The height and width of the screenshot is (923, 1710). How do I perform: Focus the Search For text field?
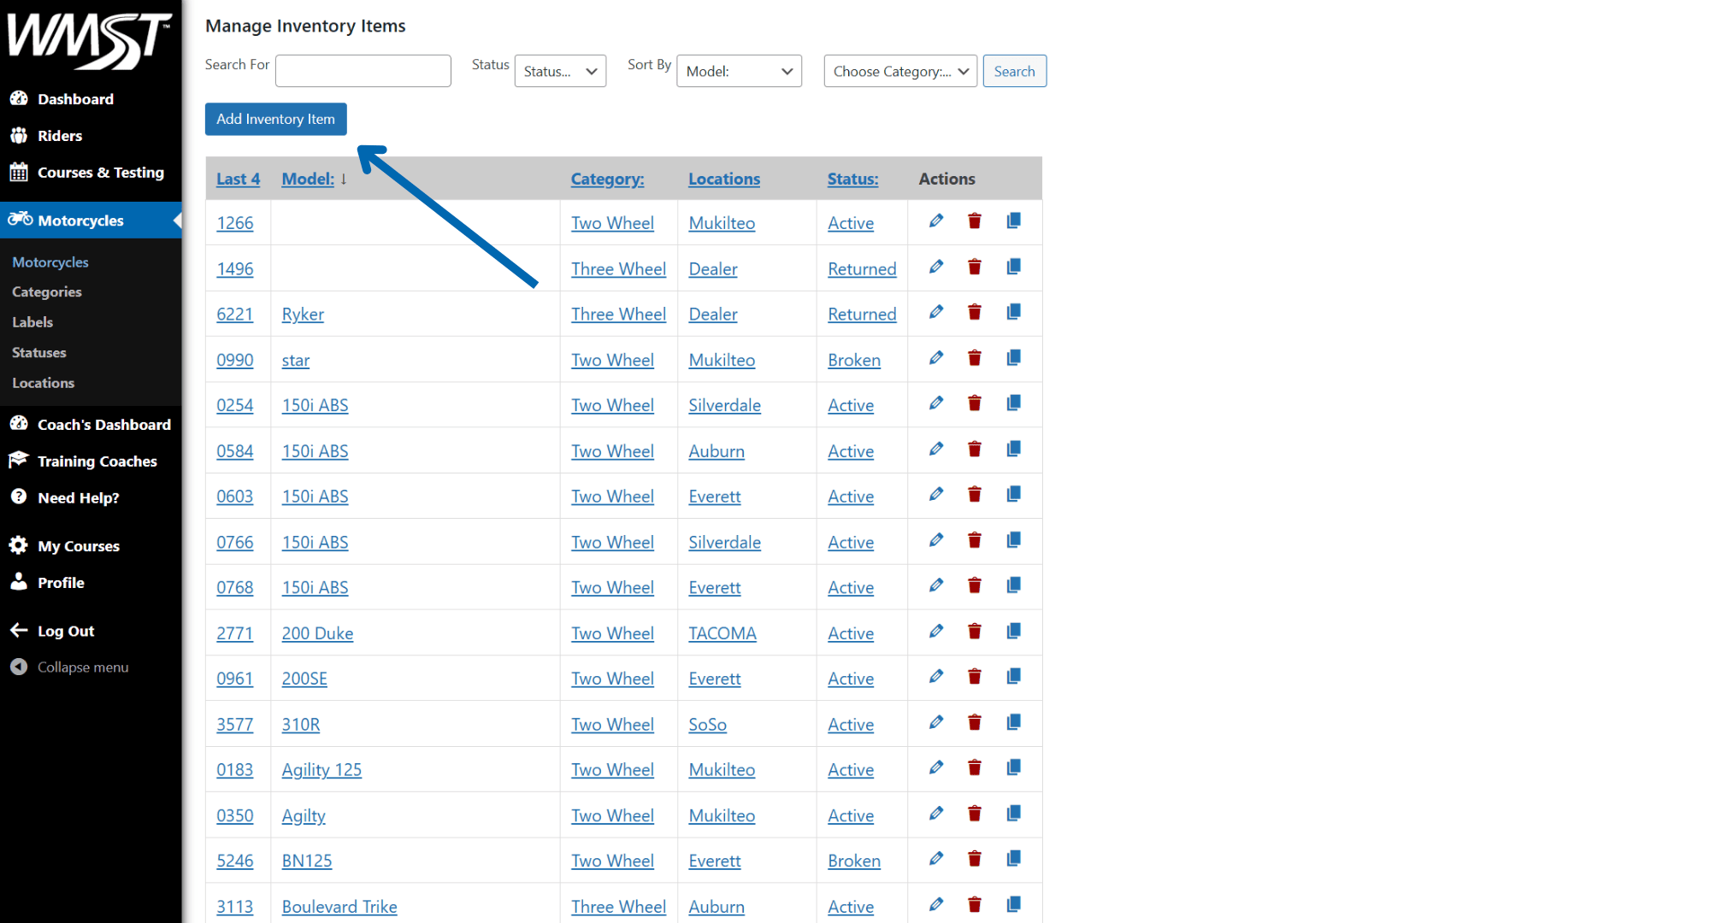click(363, 71)
